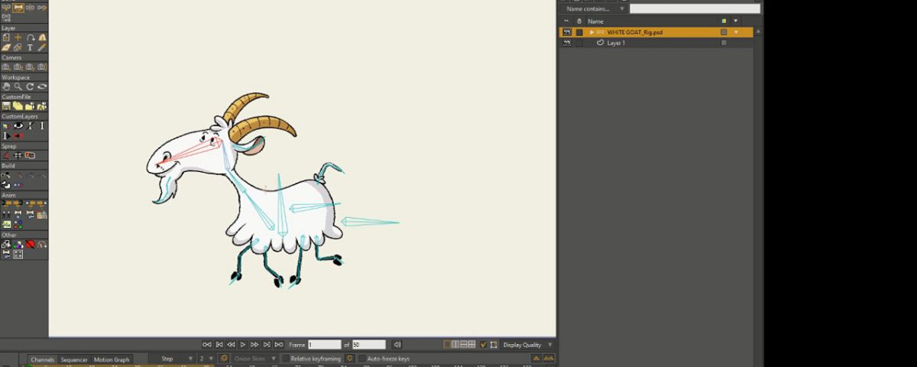Image resolution: width=917 pixels, height=367 pixels.
Task: Click the color label swatch of Layer 1
Action: click(x=724, y=43)
